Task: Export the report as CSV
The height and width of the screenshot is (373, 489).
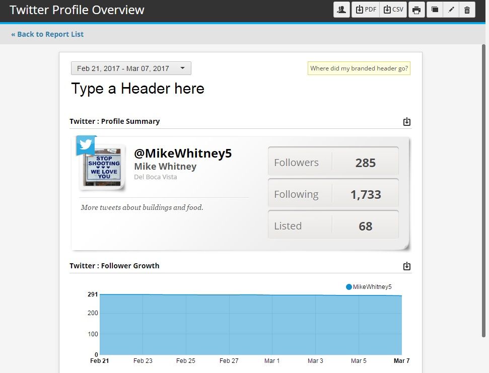Action: click(393, 9)
